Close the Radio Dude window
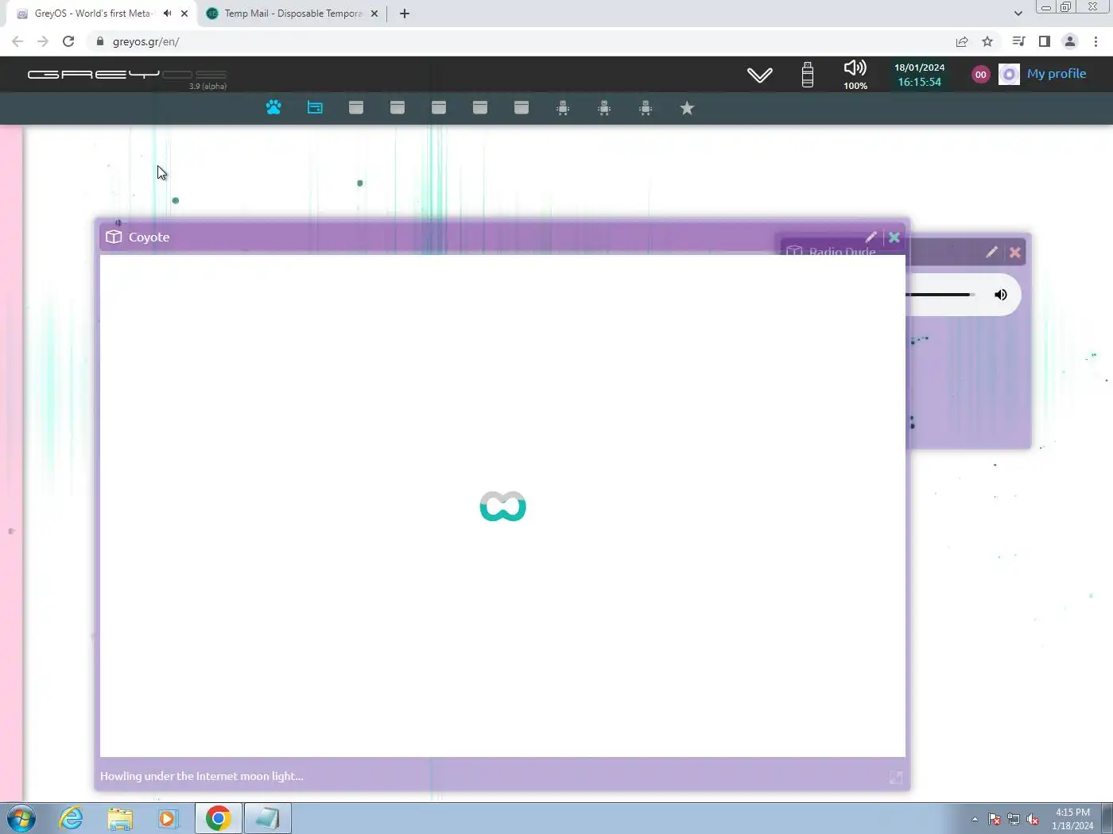Screen dimensions: 1113x834 [x=1015, y=252]
